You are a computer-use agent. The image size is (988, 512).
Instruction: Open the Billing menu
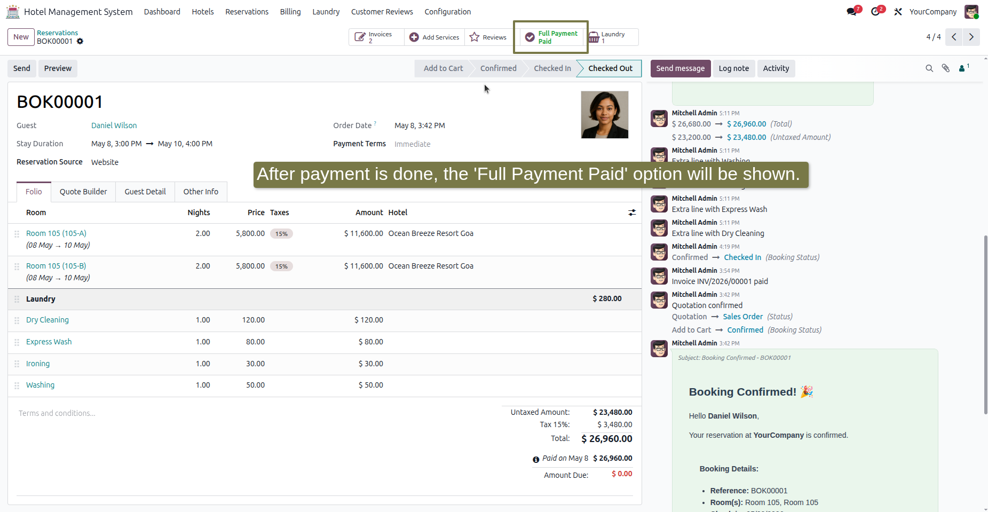point(290,12)
